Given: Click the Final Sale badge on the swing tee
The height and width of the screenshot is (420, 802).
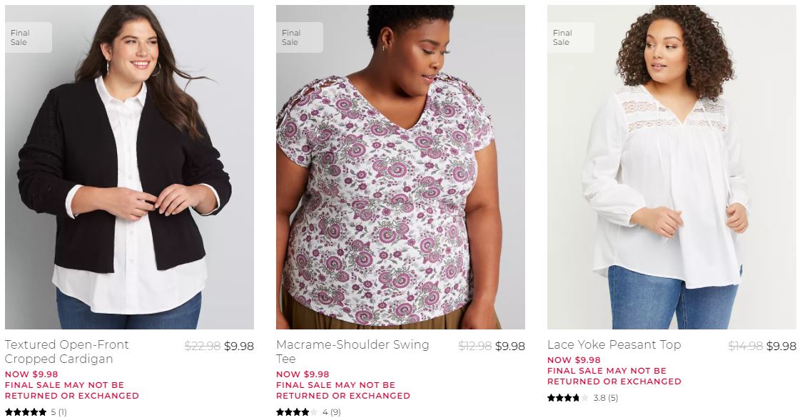Looking at the screenshot, I should [x=300, y=38].
